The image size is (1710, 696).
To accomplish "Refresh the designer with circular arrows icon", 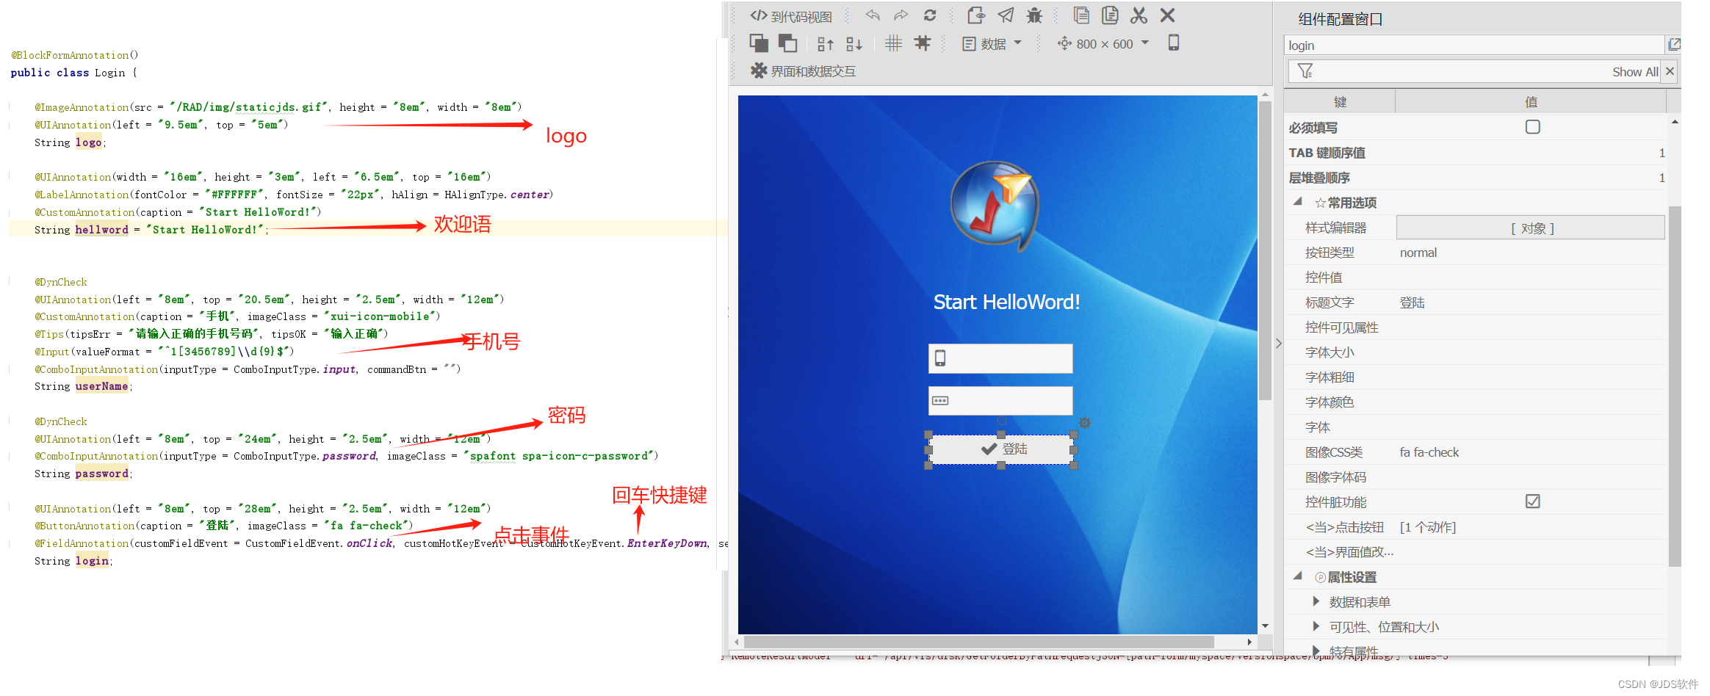I will [930, 15].
